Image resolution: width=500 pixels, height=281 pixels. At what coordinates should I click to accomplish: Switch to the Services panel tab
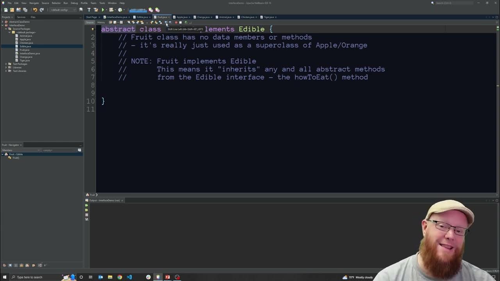click(21, 17)
